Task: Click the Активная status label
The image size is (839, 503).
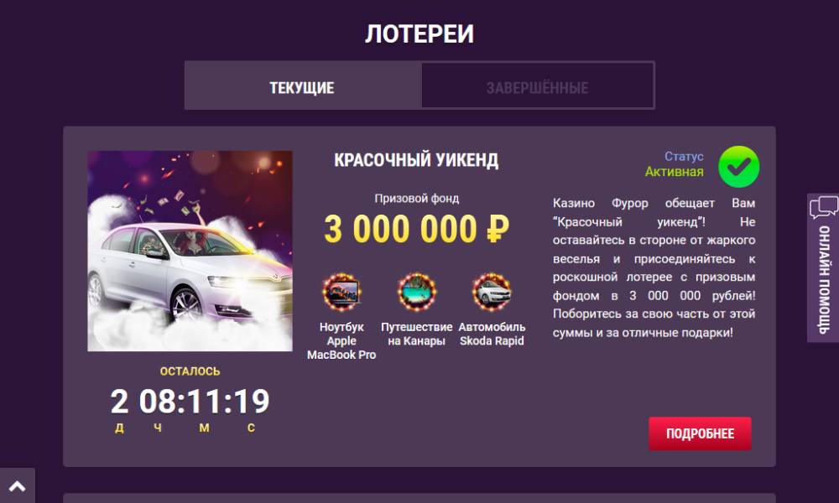Action: coord(675,172)
